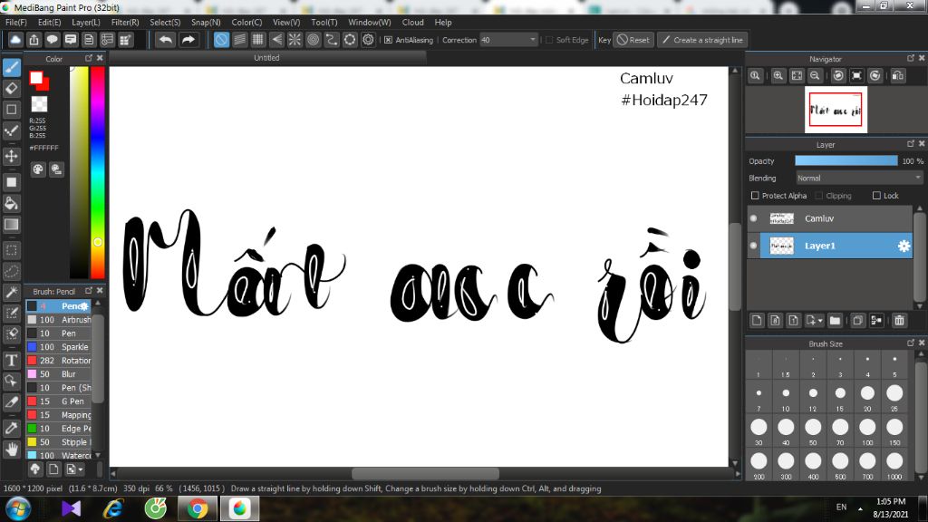Click the Redo arrow
Screen dimensions: 928x522
(x=188, y=40)
